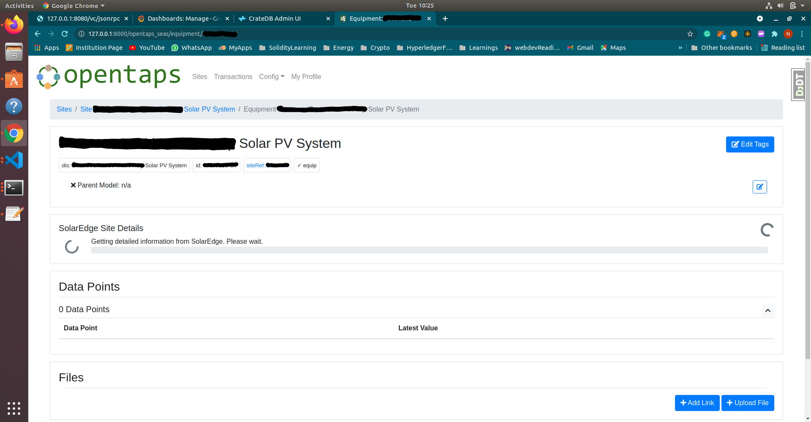Viewport: 811px width, 422px height.
Task: Click the SolarEdge loading progress bar
Action: tap(429, 250)
